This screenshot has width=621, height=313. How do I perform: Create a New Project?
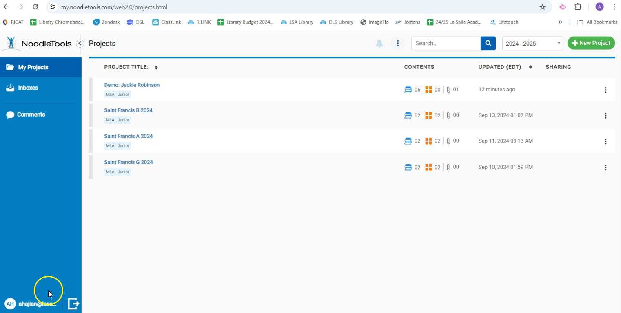591,43
